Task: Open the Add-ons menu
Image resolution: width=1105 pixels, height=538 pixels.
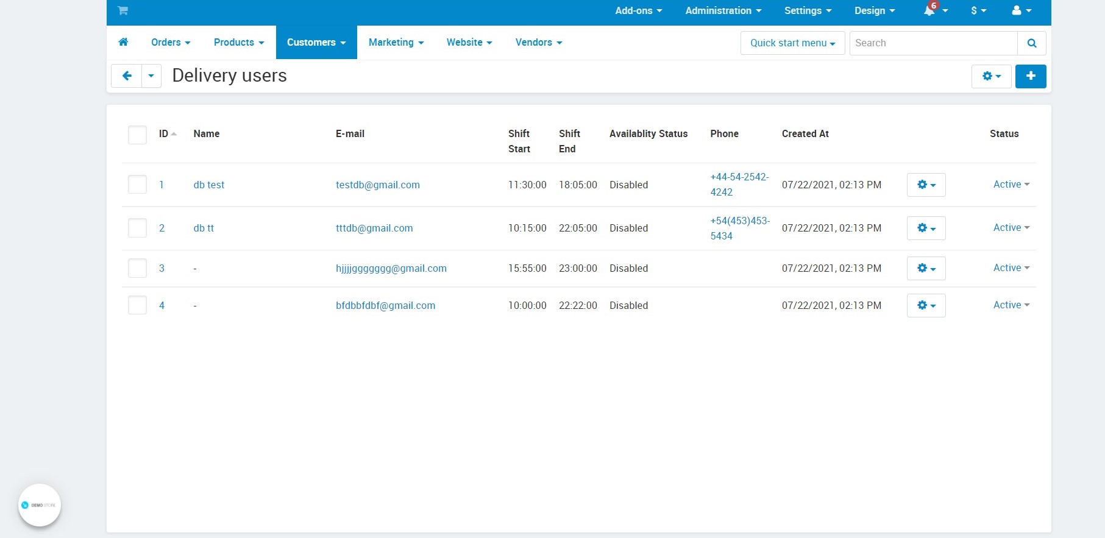Action: [x=638, y=10]
